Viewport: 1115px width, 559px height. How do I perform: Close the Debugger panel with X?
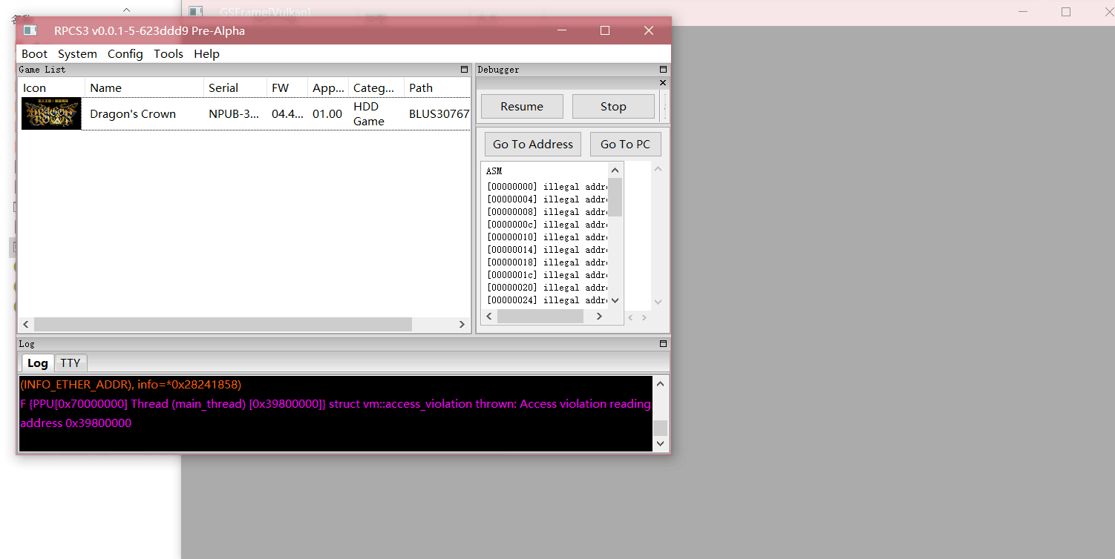(663, 82)
